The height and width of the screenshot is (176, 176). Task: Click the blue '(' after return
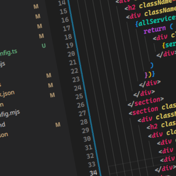pos(172,27)
